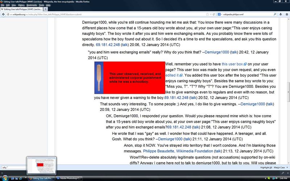Expand the Quick Launch overflow chevron

pyautogui.click(x=26, y=178)
